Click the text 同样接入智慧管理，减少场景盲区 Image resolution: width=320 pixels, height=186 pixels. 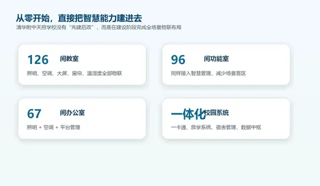click(208, 73)
